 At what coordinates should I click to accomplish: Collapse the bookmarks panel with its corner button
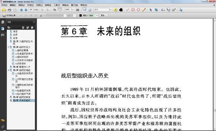(34, 22)
